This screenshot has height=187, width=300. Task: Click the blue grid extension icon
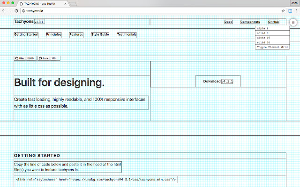[x=290, y=11]
